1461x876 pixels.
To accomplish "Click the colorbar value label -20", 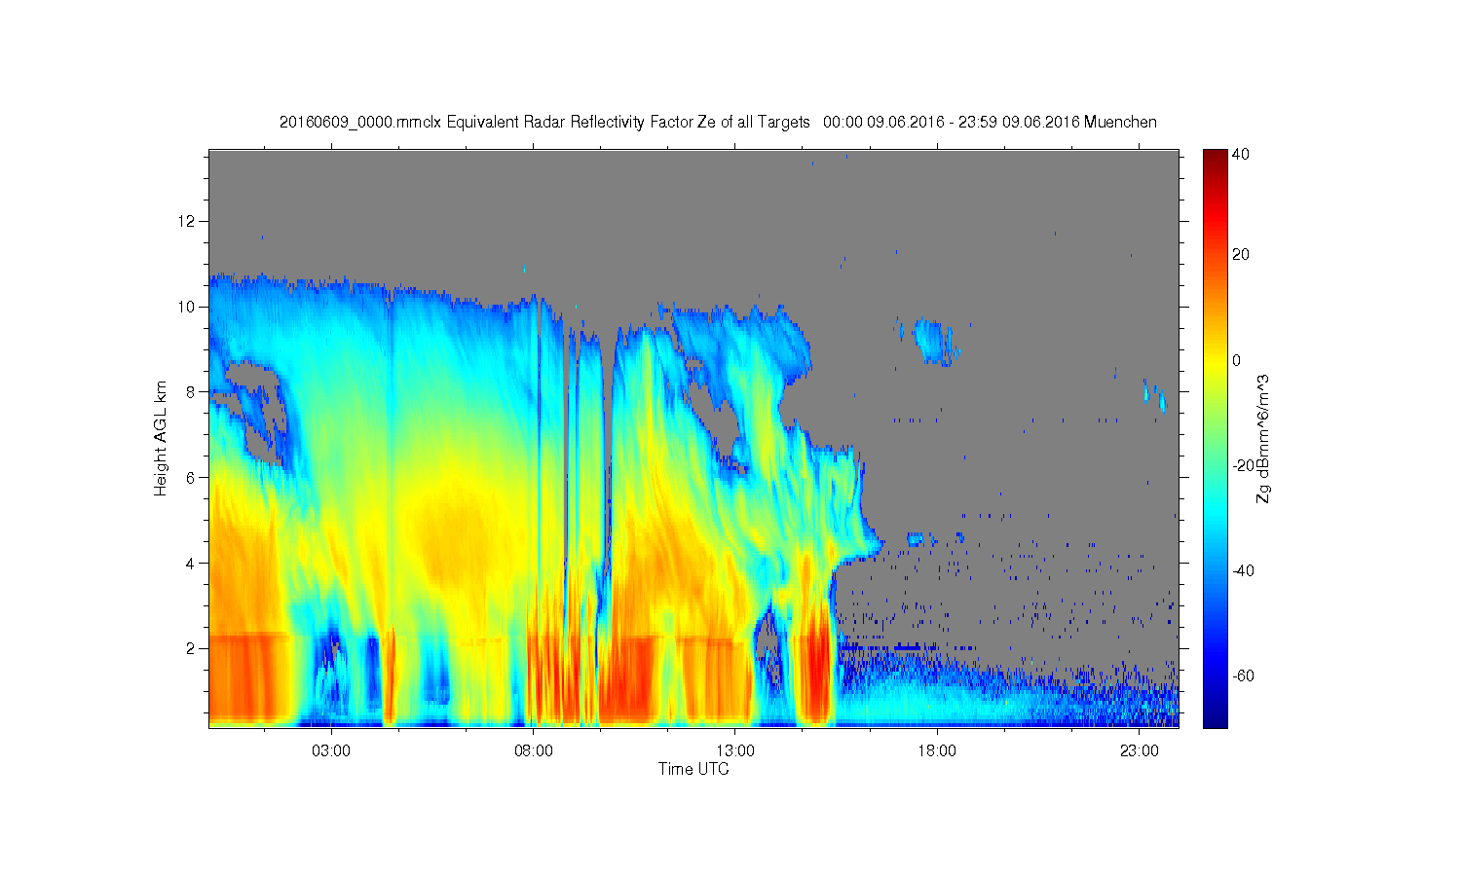I will click(1243, 465).
